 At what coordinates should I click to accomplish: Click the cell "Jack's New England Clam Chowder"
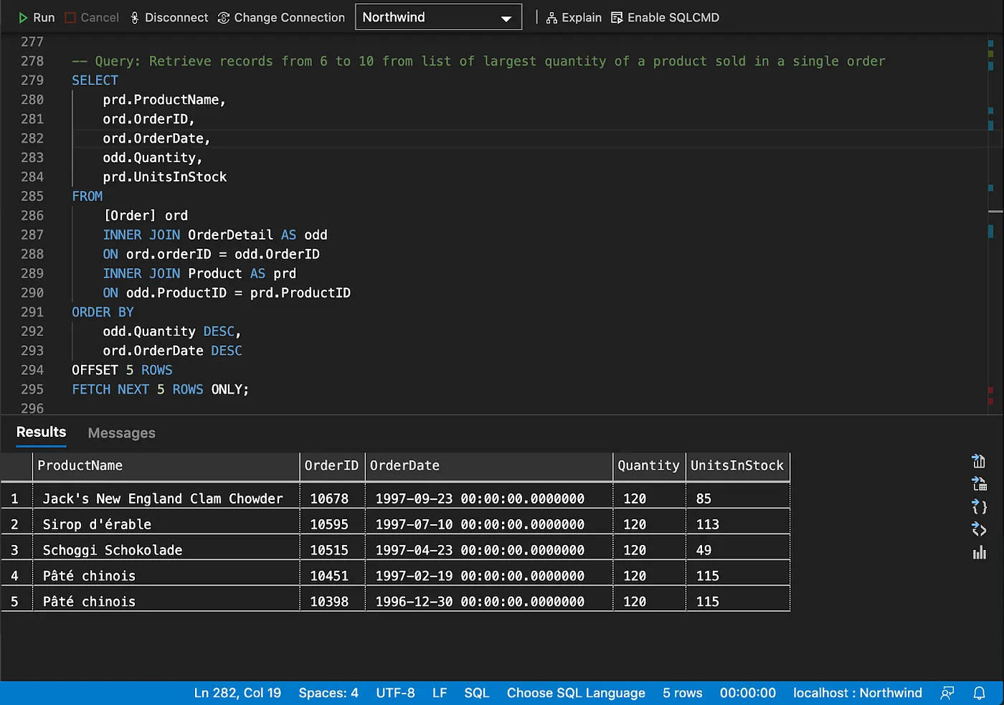click(x=166, y=498)
